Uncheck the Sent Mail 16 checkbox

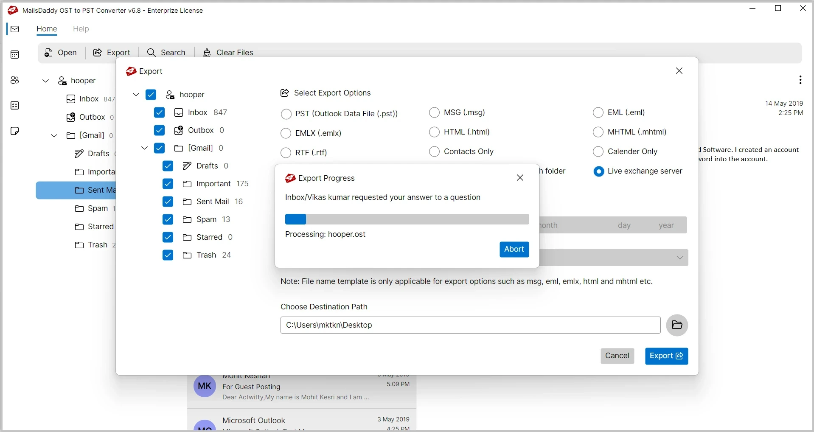tap(168, 202)
